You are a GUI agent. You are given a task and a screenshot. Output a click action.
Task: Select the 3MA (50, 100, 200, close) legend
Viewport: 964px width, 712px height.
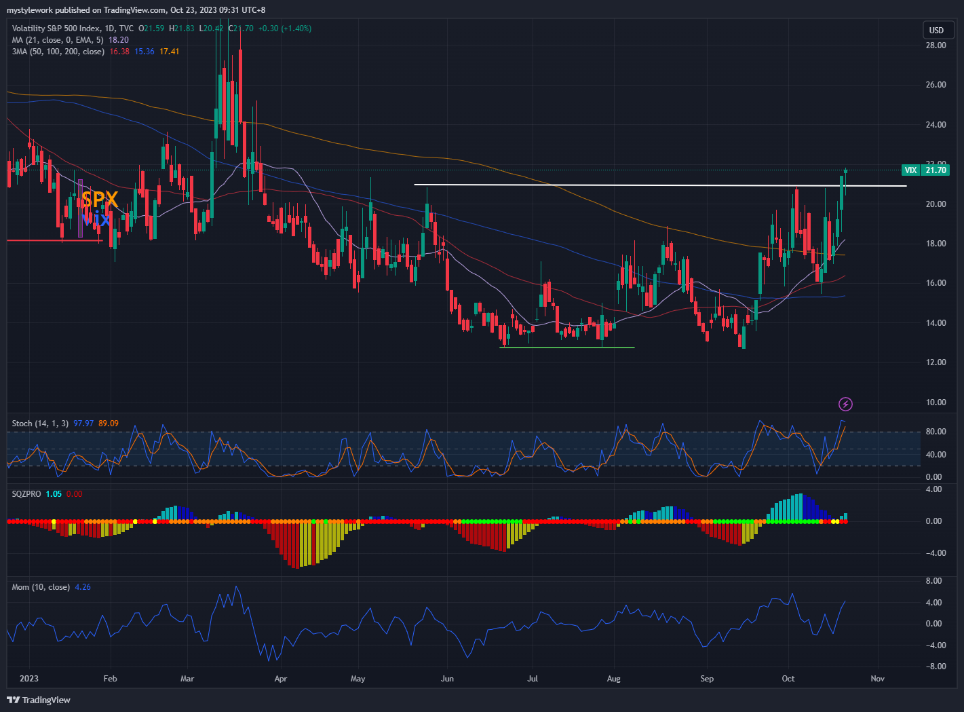[58, 52]
